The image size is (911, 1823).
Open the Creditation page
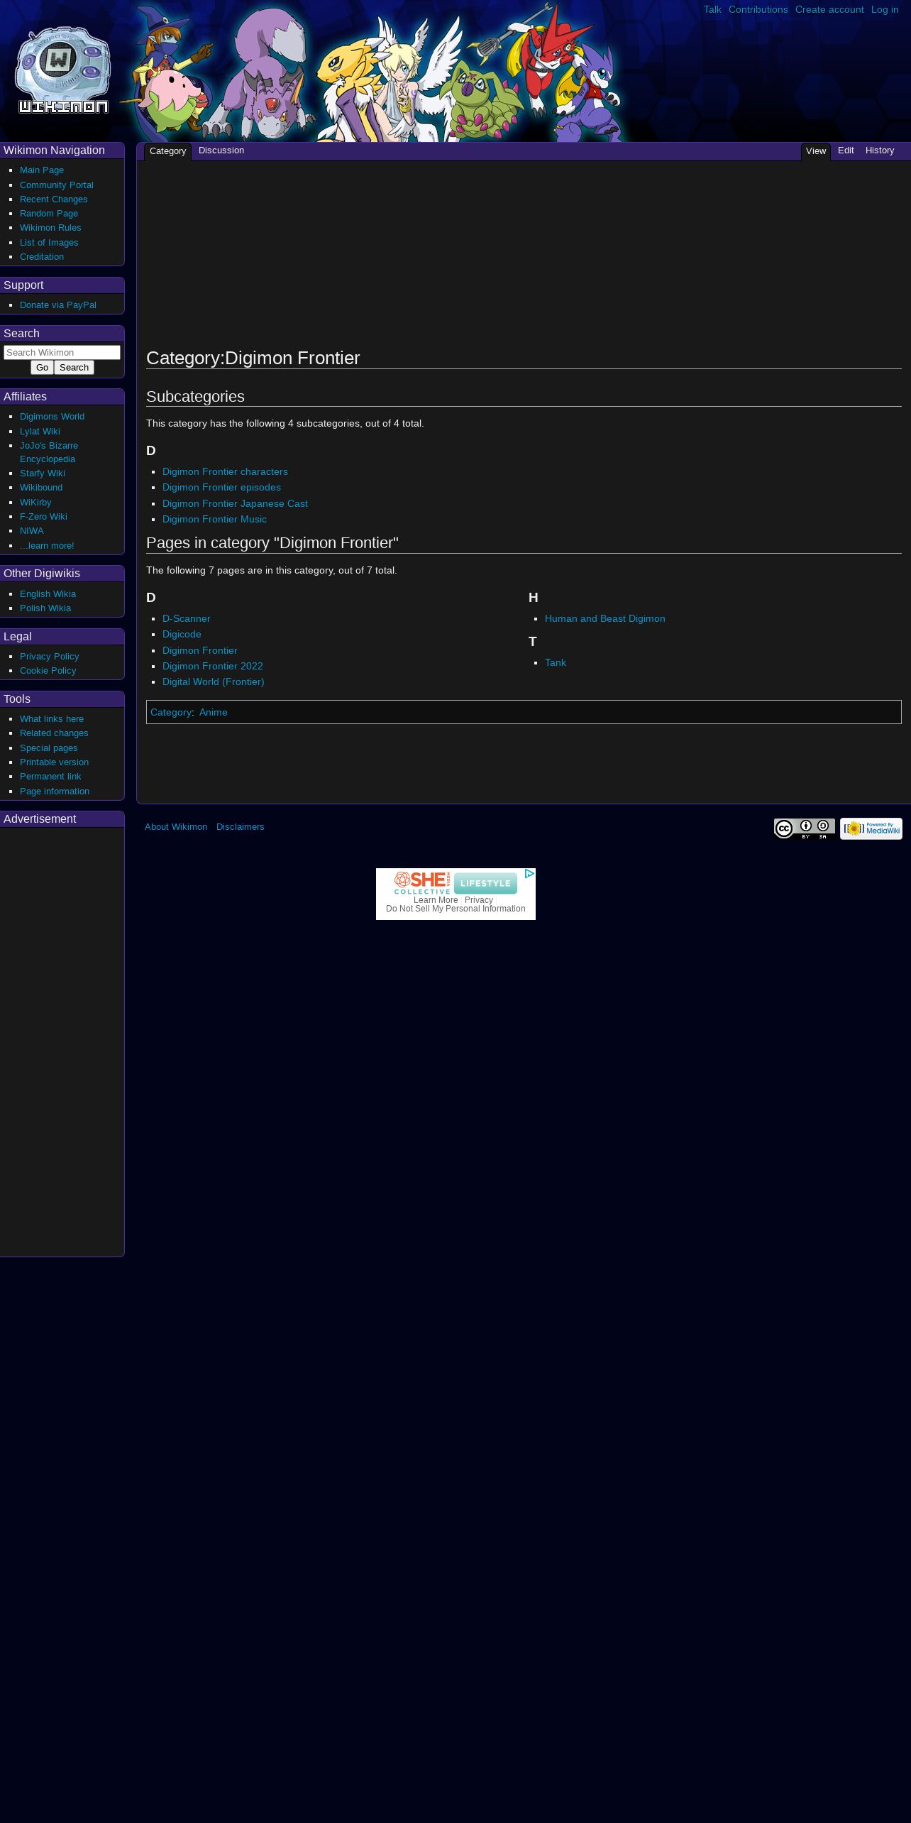coord(42,257)
